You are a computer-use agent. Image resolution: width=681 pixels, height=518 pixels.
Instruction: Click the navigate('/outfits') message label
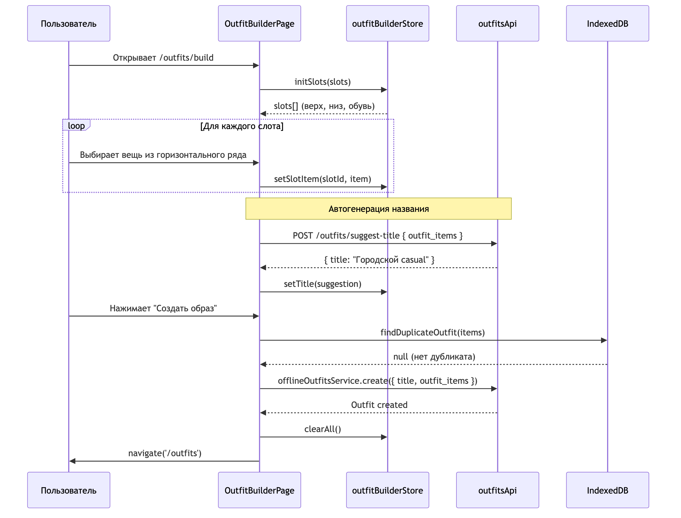(x=165, y=453)
